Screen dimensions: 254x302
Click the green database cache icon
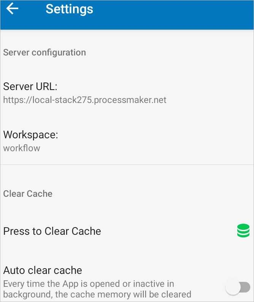click(x=243, y=231)
